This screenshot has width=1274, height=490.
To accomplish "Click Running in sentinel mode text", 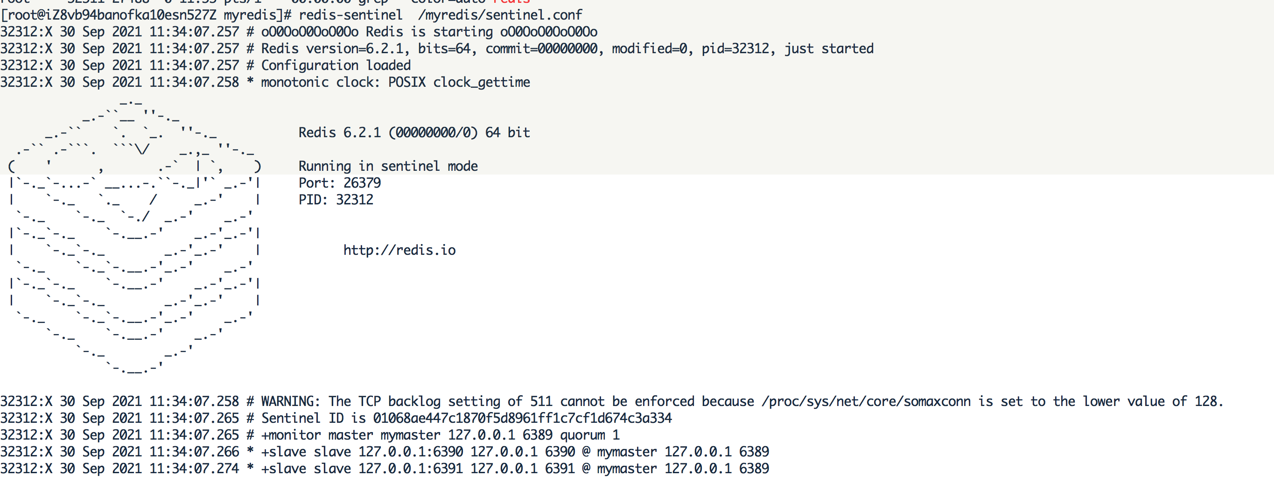I will (x=388, y=166).
